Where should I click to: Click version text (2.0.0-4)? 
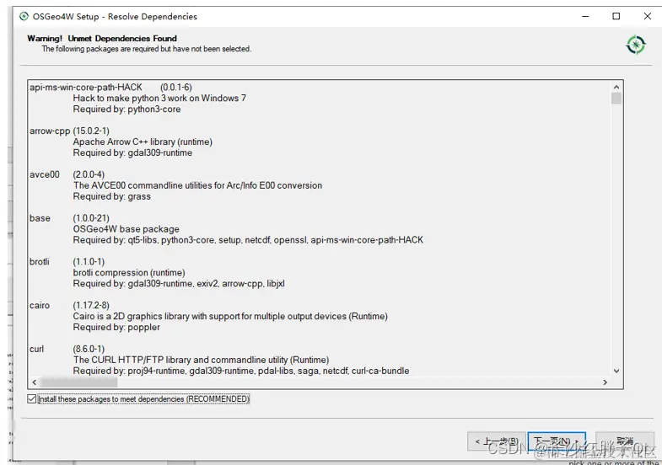pos(89,174)
